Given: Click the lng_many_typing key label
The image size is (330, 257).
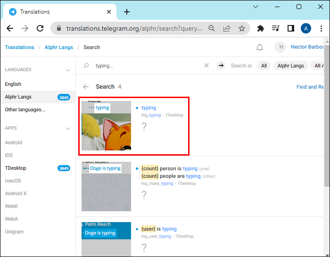Looking at the screenshot, I should click(157, 183).
